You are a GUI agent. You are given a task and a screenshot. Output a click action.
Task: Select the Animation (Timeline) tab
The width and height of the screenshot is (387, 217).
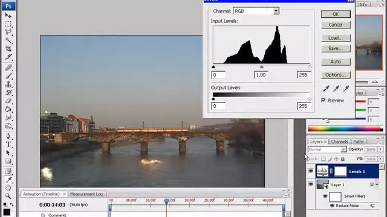[41, 194]
